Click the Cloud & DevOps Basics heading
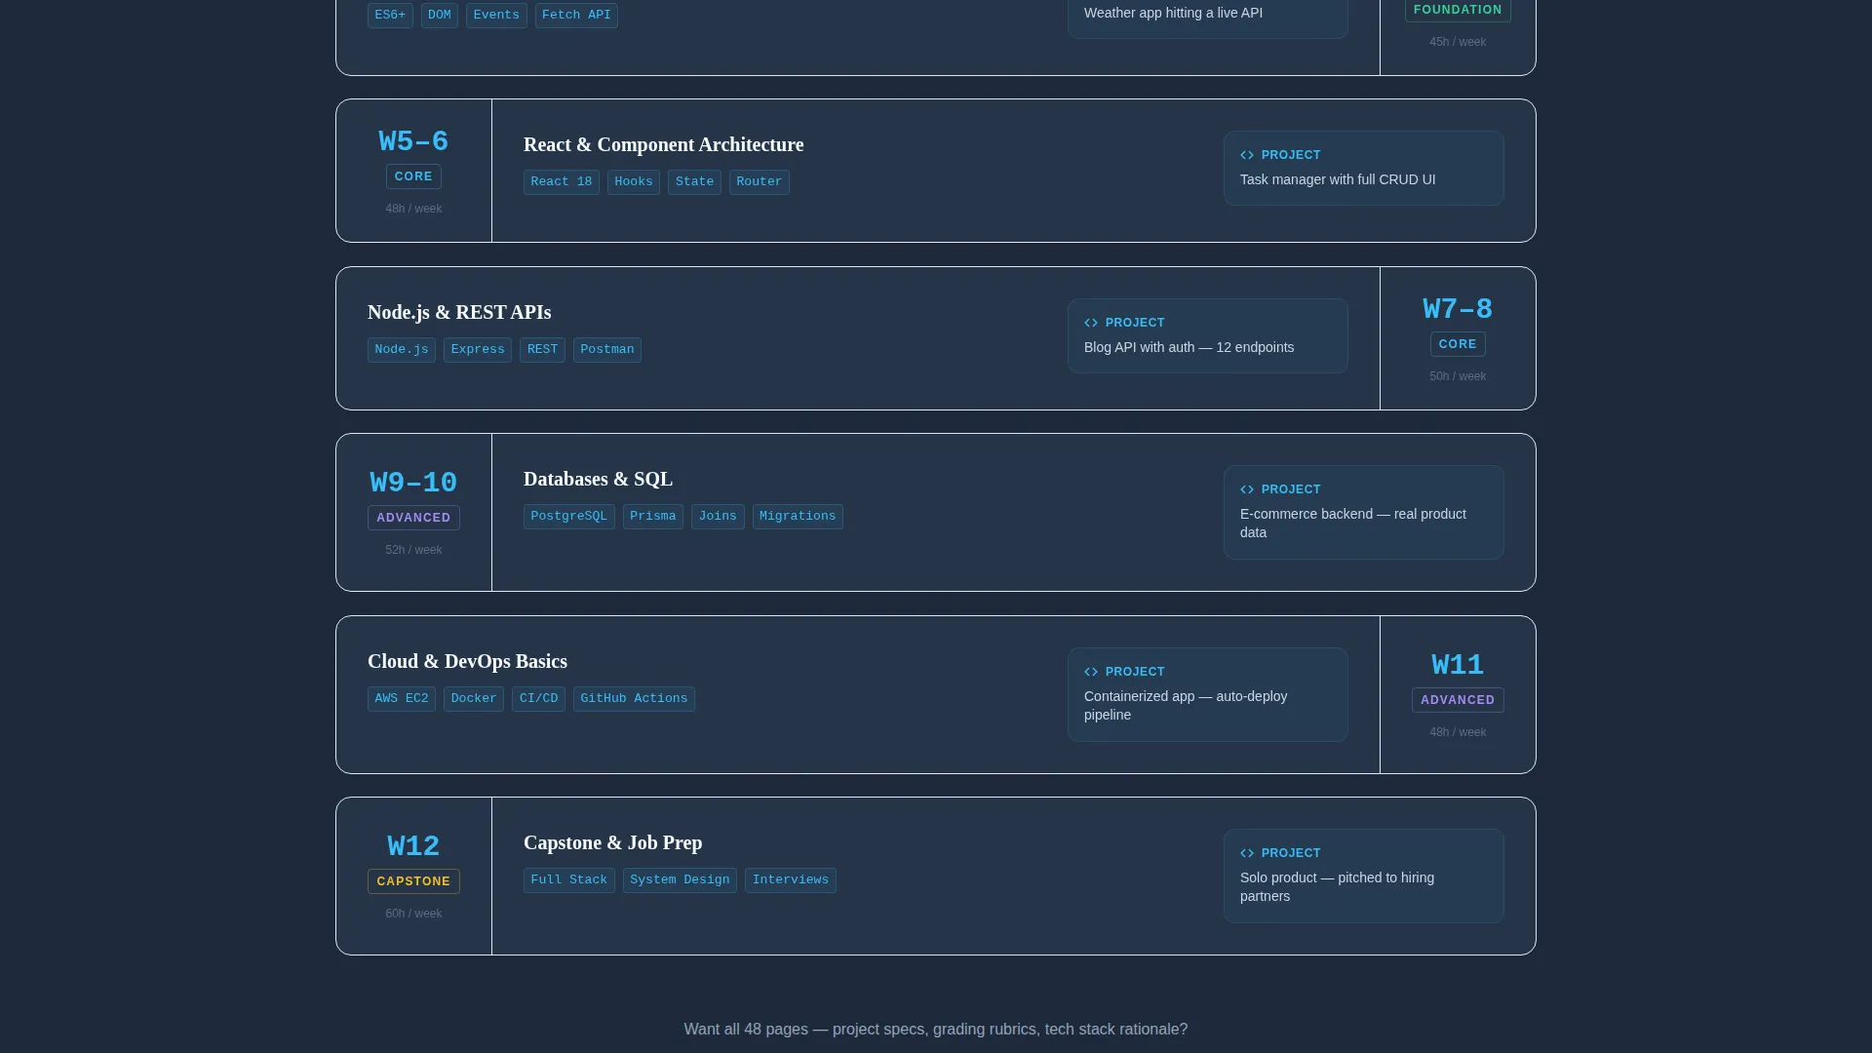 tap(467, 661)
